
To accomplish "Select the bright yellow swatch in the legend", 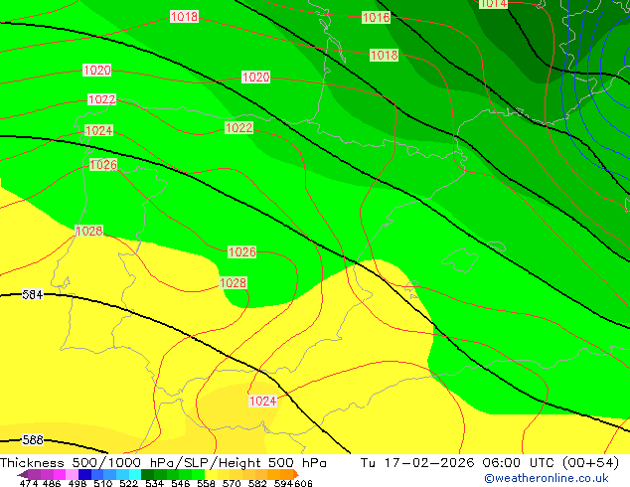I will 211,474.
